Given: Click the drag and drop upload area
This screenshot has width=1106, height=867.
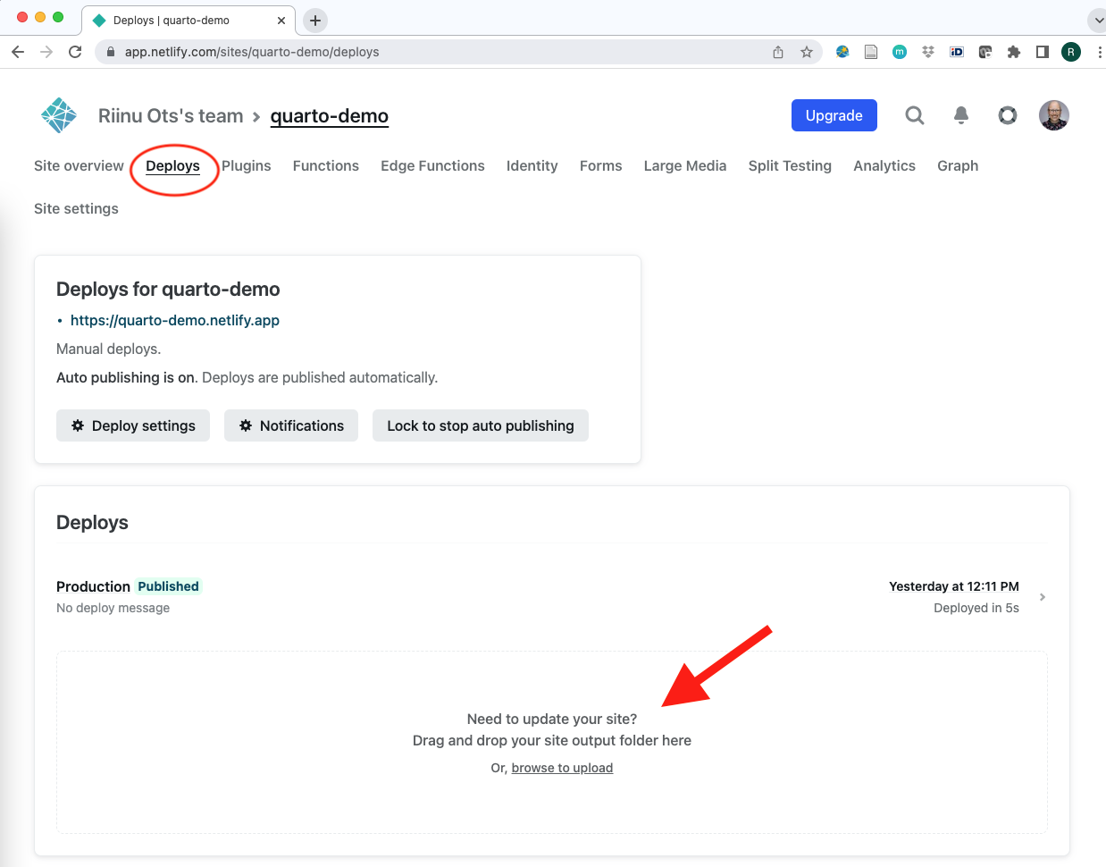Looking at the screenshot, I should click(552, 743).
